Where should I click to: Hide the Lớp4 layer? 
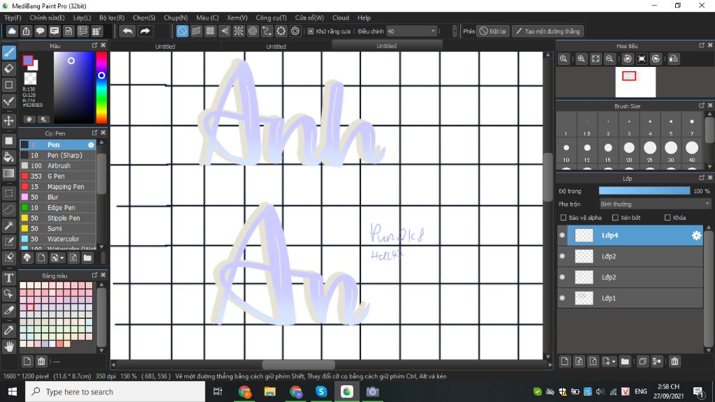[562, 236]
